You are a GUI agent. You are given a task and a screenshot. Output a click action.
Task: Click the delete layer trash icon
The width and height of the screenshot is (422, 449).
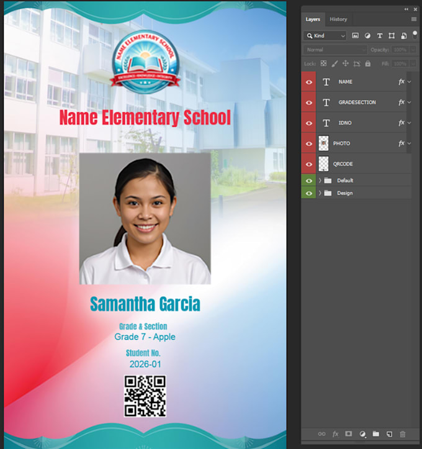pyautogui.click(x=403, y=434)
